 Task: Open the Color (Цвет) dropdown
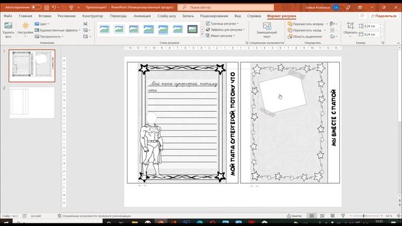[x=42, y=24]
